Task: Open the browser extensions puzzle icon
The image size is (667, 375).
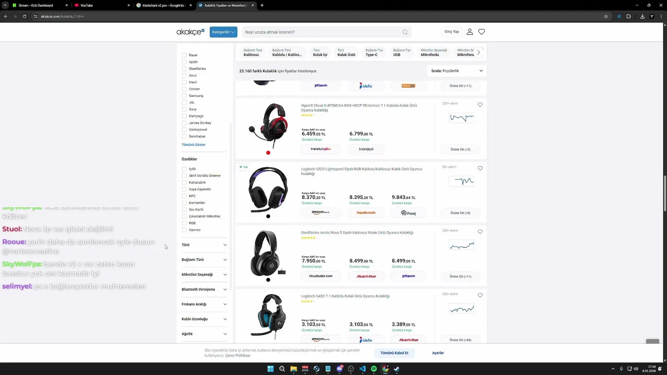Action: (628, 16)
